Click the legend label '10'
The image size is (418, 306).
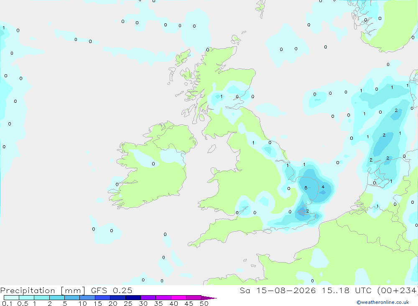click(x=82, y=303)
